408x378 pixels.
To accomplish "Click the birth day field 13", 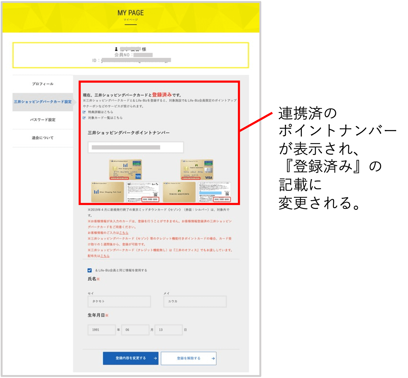I will point(169,330).
